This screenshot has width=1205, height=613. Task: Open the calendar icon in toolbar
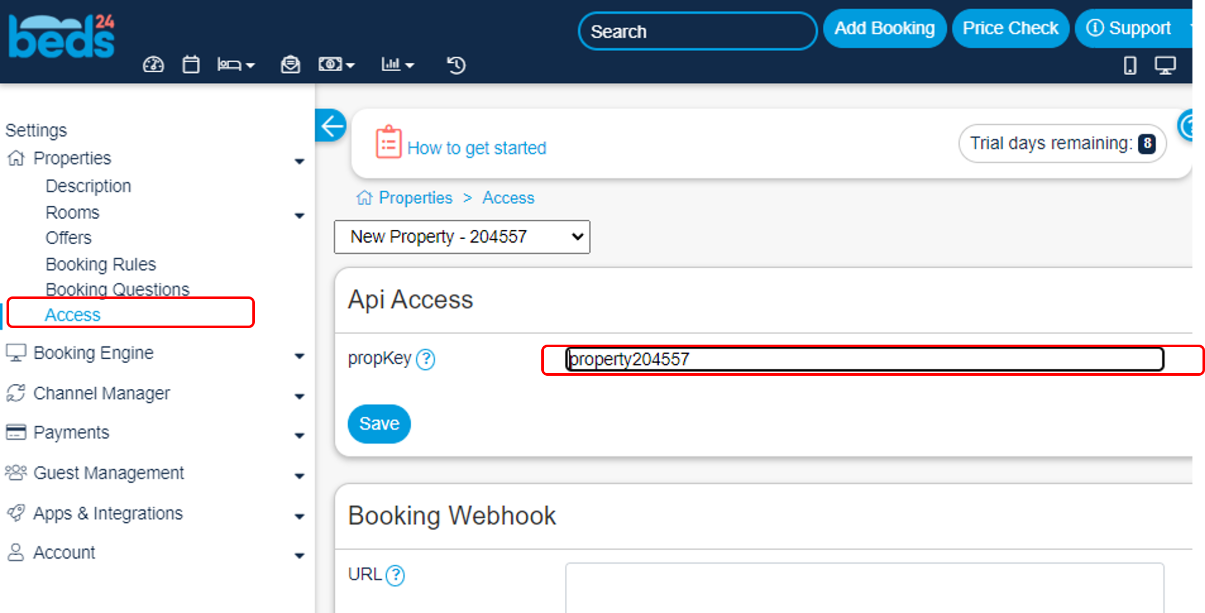(x=191, y=65)
